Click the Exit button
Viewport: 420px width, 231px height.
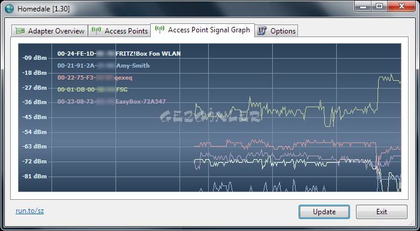click(382, 212)
